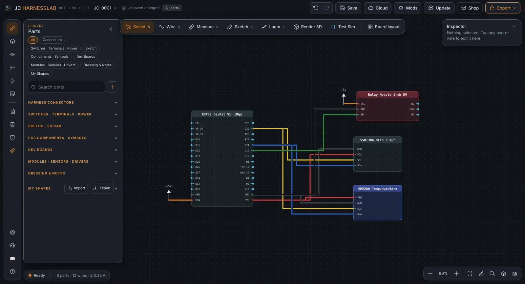The width and height of the screenshot is (525, 284).
Task: Click the 3D cube icon in bottom bar
Action: (x=503, y=274)
